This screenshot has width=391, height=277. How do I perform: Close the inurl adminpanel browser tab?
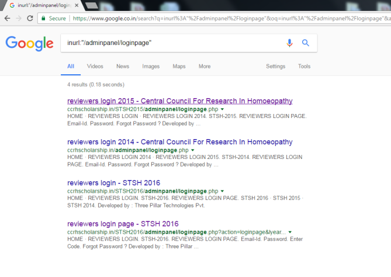click(x=77, y=5)
